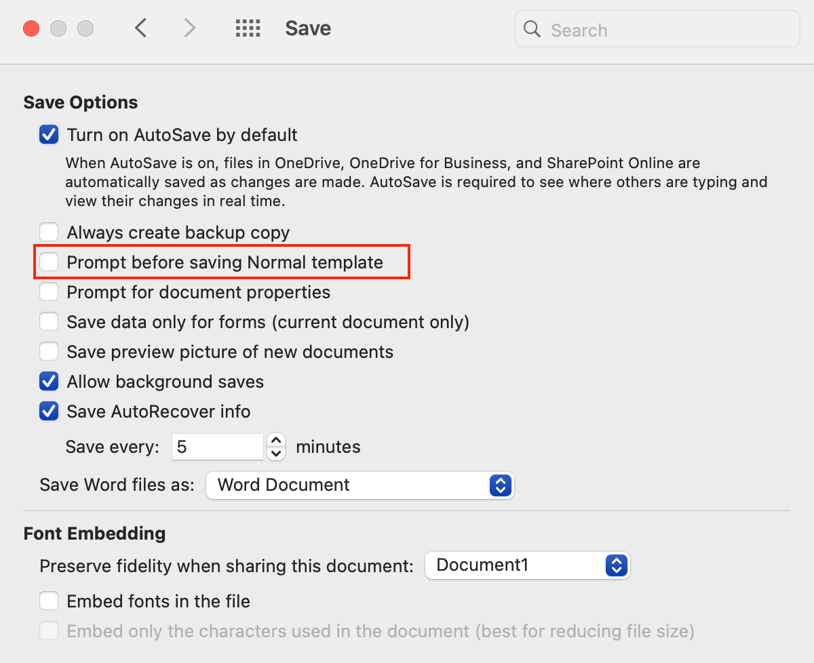Decrease AutoRecover minutes with stepper down arrow

click(276, 454)
